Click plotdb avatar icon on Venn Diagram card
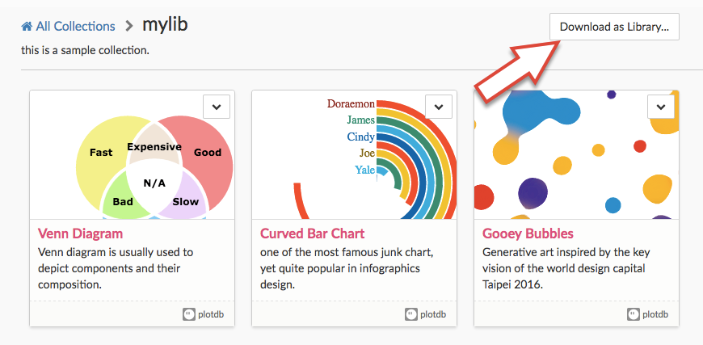 pyautogui.click(x=189, y=314)
